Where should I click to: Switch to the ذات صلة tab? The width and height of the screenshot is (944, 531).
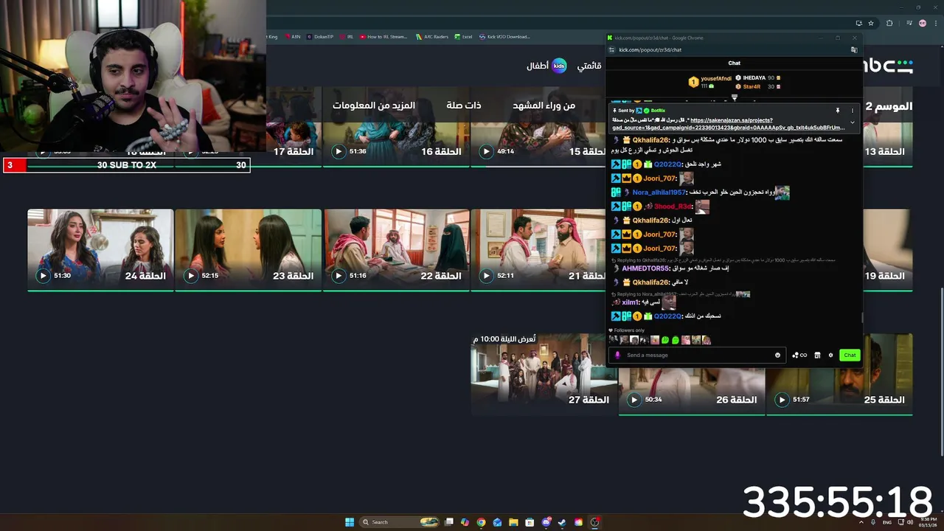[464, 105]
